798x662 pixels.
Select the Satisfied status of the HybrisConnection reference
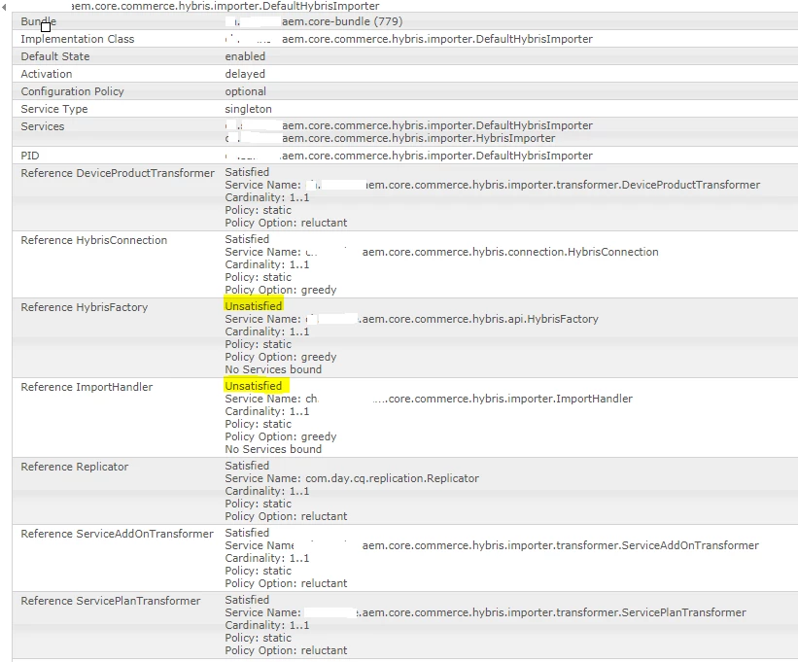(x=247, y=239)
